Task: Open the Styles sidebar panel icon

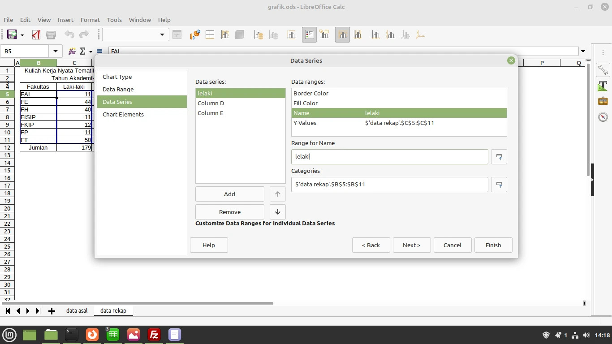Action: [603, 86]
